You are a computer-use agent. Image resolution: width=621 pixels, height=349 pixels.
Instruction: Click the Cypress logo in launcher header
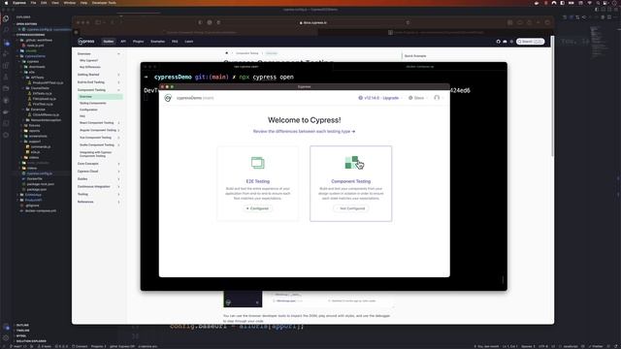coord(168,98)
